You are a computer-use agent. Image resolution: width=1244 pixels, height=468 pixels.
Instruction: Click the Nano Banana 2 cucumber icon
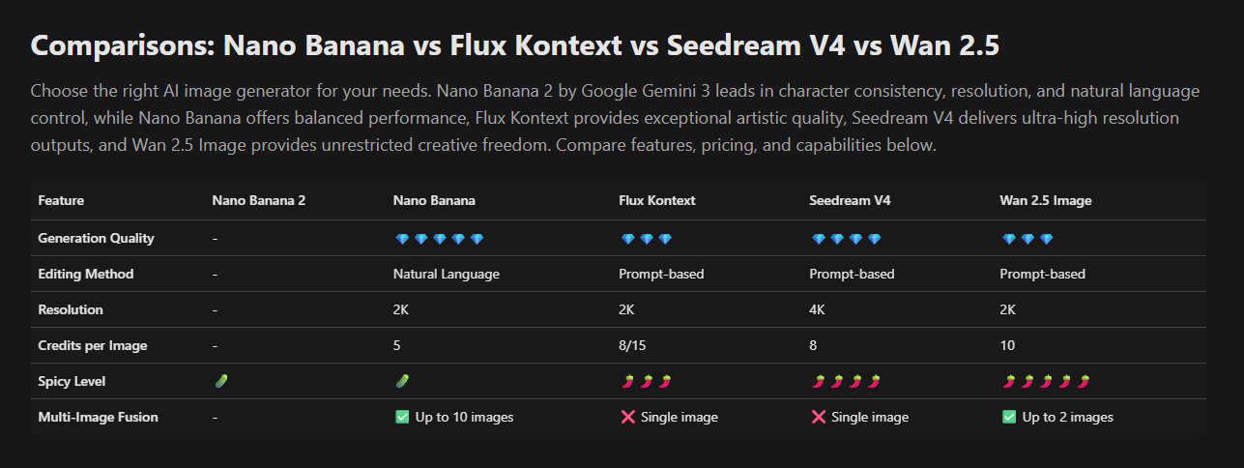(219, 381)
